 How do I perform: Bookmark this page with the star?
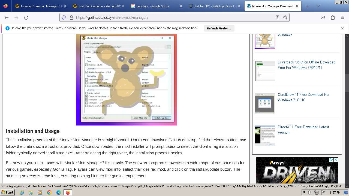285,17
